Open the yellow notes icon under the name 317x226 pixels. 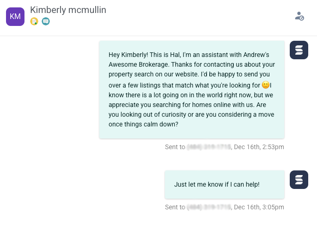[x=34, y=21]
